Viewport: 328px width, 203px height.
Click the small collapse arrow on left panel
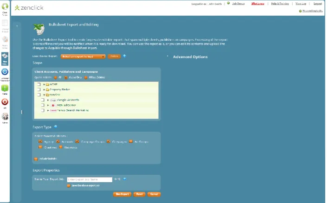[17, 26]
